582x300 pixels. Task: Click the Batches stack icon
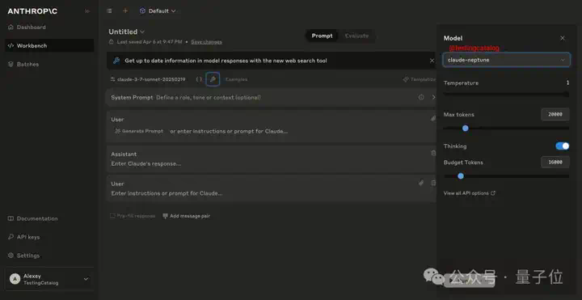pyautogui.click(x=11, y=64)
